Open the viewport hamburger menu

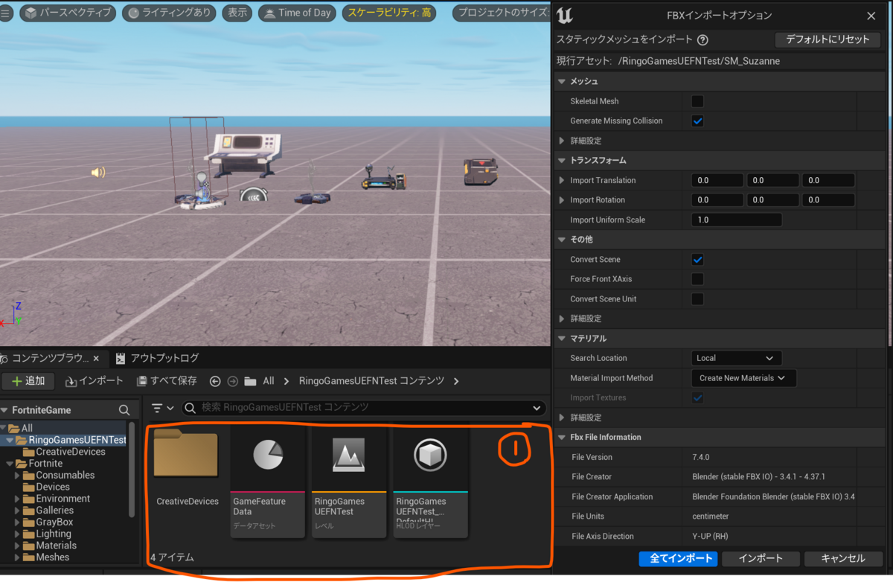click(6, 13)
